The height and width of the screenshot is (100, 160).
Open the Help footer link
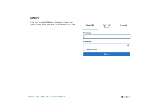pyautogui.click(x=37, y=97)
